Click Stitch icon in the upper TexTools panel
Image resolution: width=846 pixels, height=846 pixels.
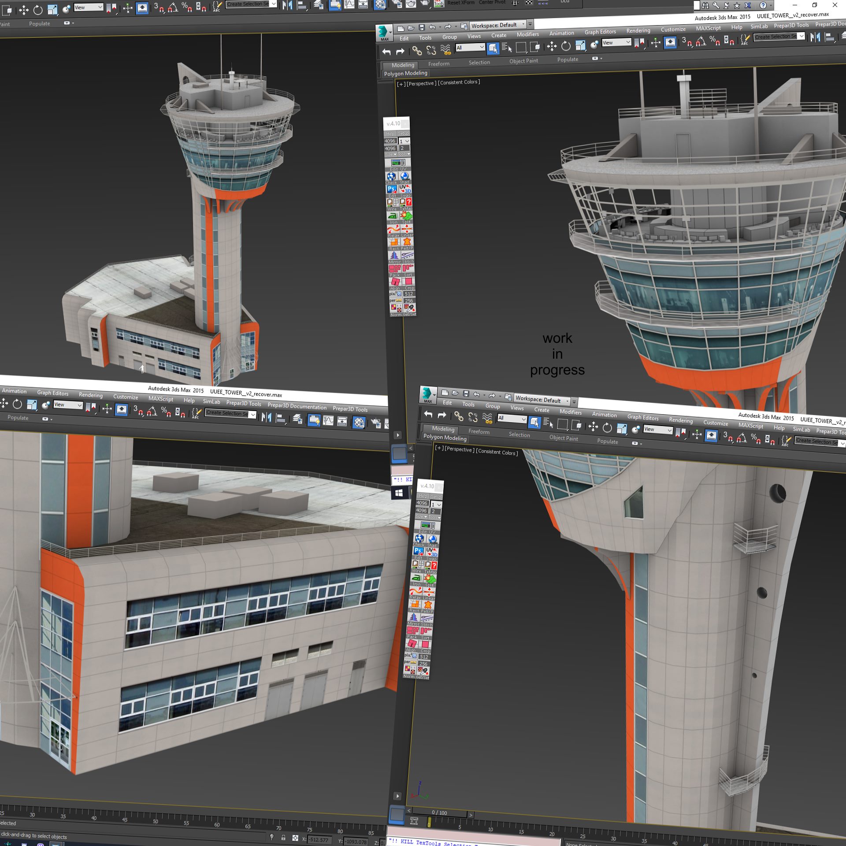point(408,255)
